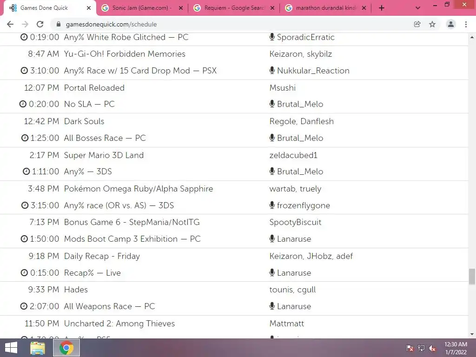Click the clock icon beside 1:25:00

(25, 138)
